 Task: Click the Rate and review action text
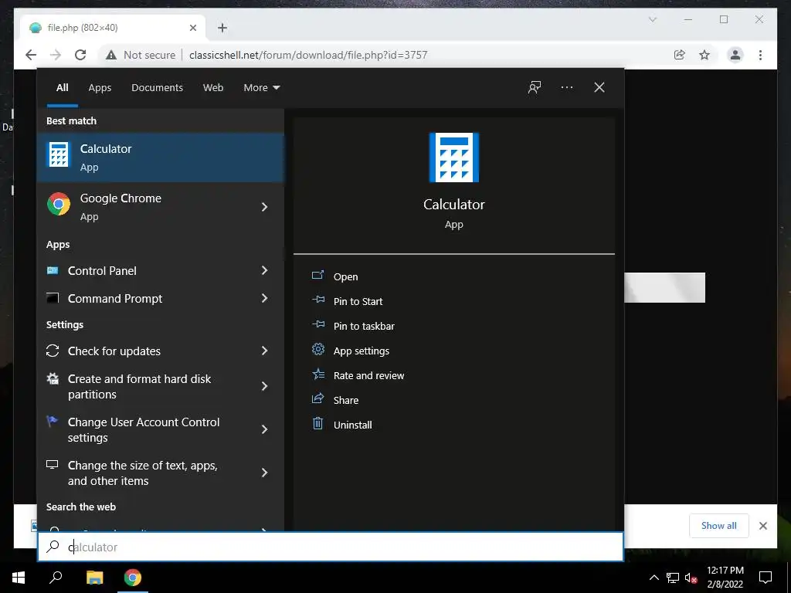coord(368,376)
